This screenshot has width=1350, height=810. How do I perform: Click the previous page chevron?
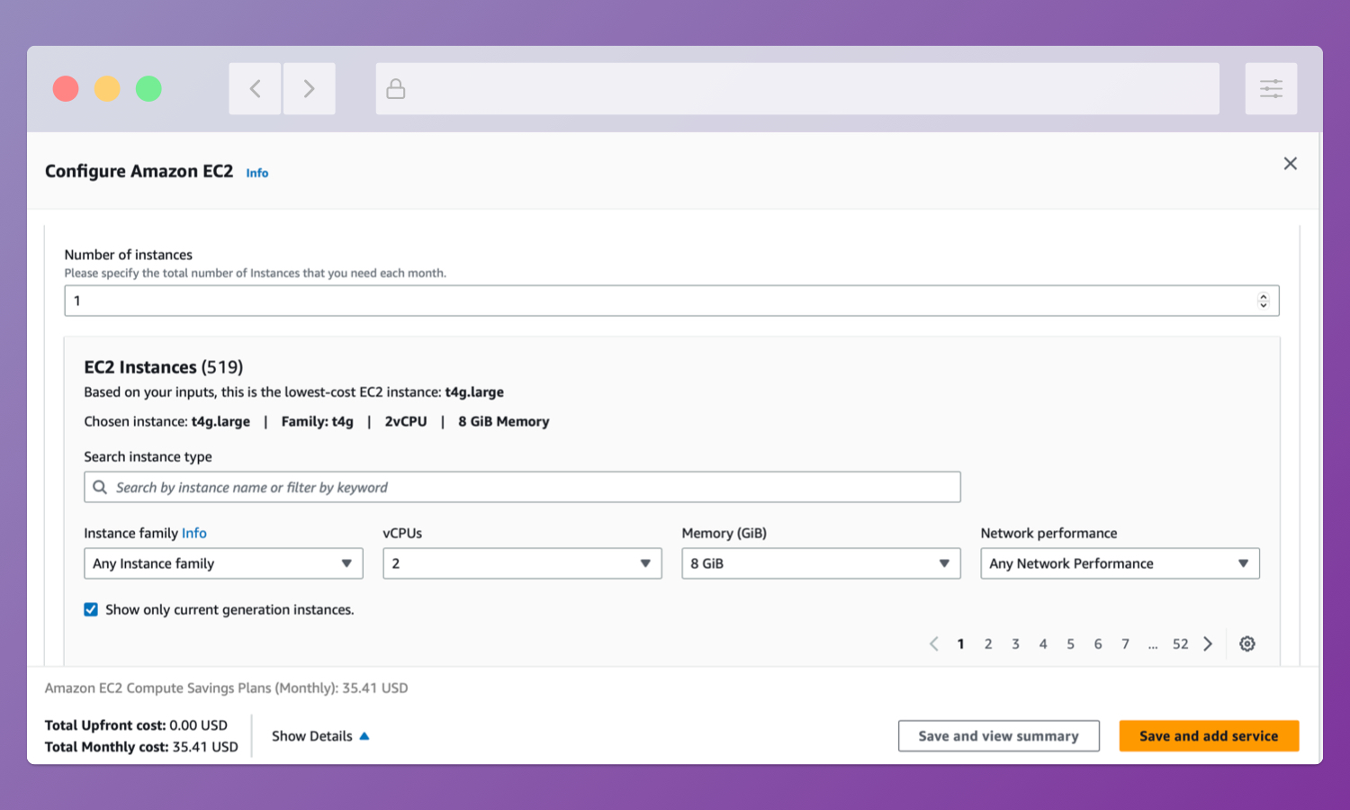click(x=933, y=643)
